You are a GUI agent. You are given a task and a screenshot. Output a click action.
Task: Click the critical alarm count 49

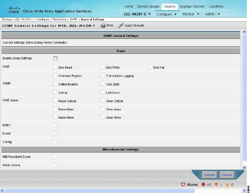(x=209, y=184)
